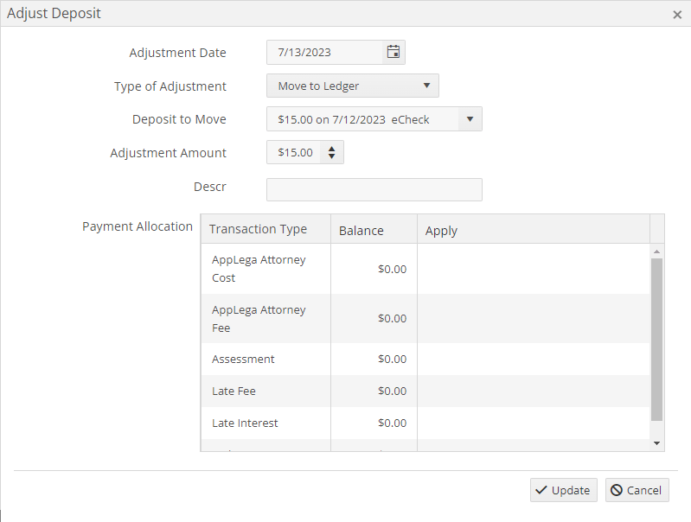691x522 pixels.
Task: Select the Late Fee row
Action: (x=425, y=391)
